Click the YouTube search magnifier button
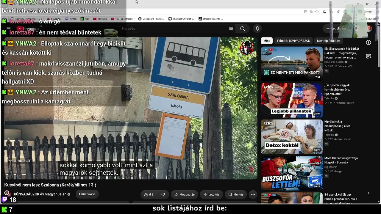Viewport: 381px width, 214px height. [243, 29]
